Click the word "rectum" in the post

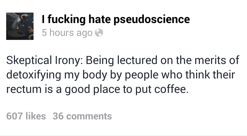click(x=23, y=89)
